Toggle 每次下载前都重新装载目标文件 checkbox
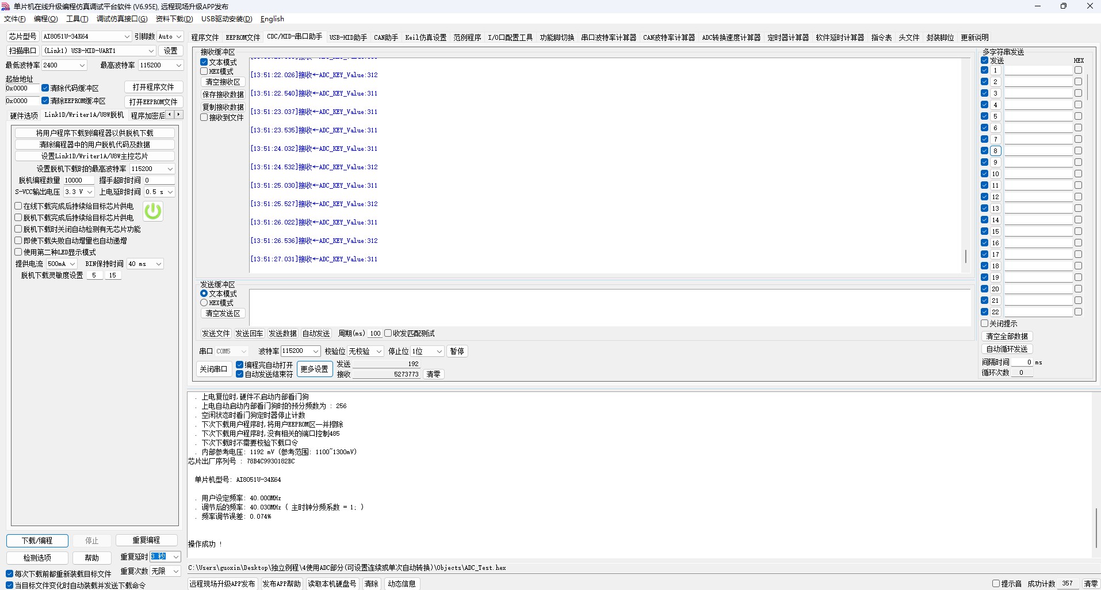This screenshot has height=590, width=1101. pyautogui.click(x=10, y=574)
